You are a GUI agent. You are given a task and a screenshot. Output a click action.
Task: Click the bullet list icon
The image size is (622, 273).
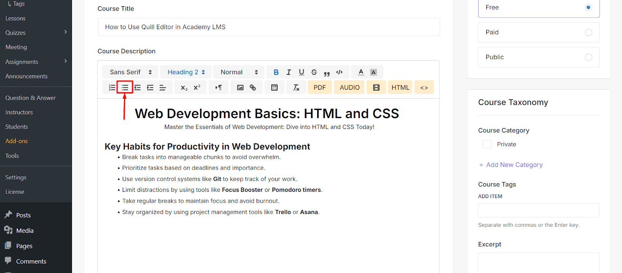click(125, 88)
